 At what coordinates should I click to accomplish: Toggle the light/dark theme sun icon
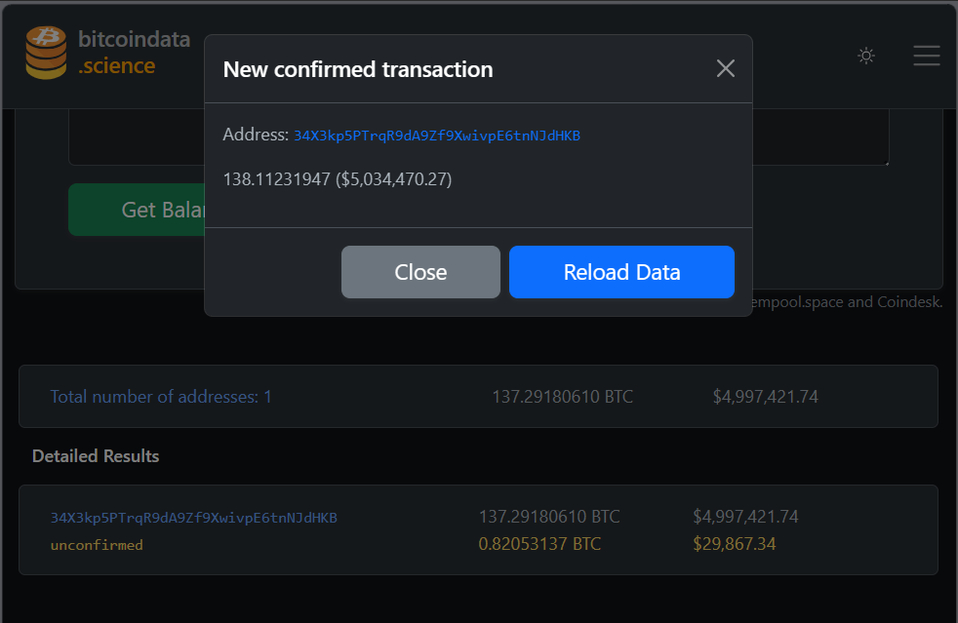tap(865, 56)
